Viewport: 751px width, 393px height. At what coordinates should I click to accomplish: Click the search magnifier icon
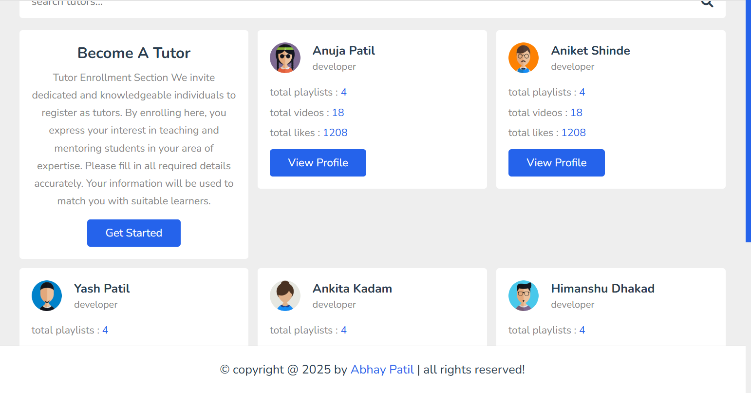[707, 3]
